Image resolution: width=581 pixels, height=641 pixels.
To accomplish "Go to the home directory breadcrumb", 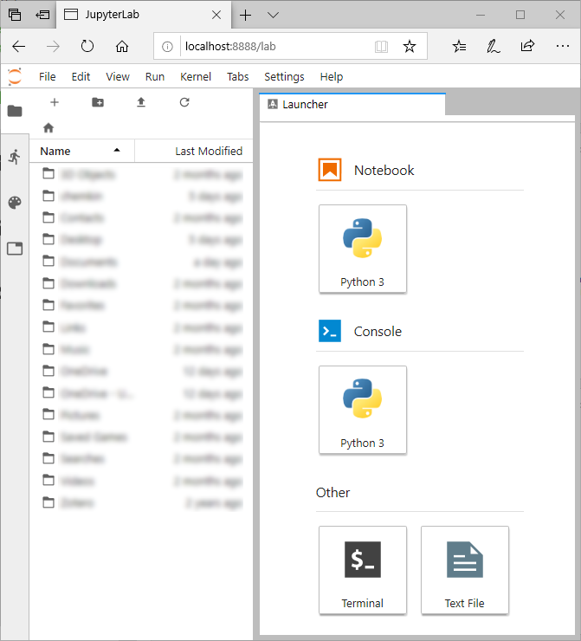I will click(48, 128).
